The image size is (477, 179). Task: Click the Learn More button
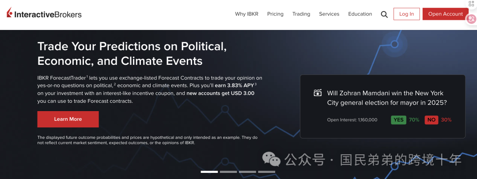68,119
